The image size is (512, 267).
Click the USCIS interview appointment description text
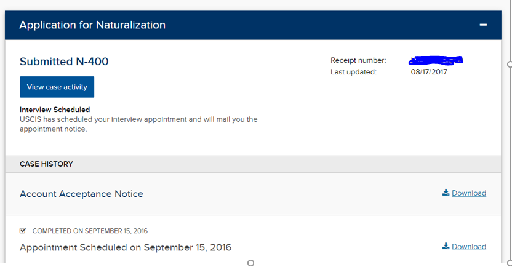coord(138,124)
